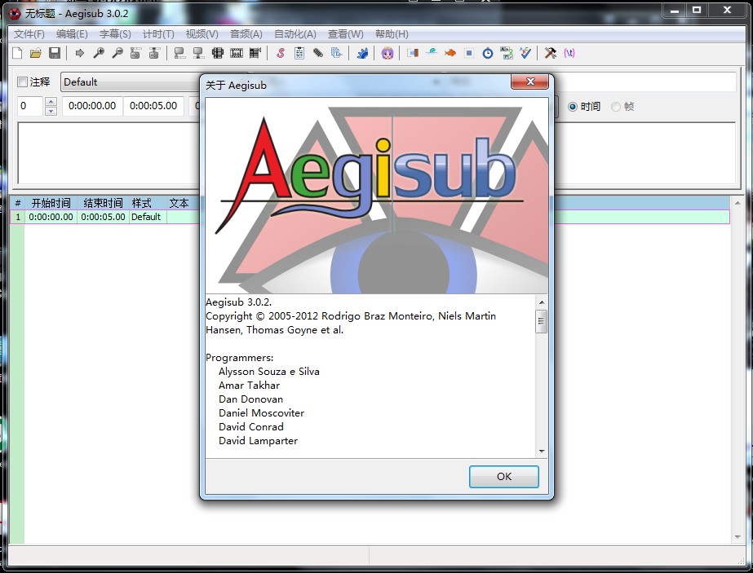The width and height of the screenshot is (753, 573).
Task: Open the Resample Resolution icon
Action: click(x=469, y=53)
